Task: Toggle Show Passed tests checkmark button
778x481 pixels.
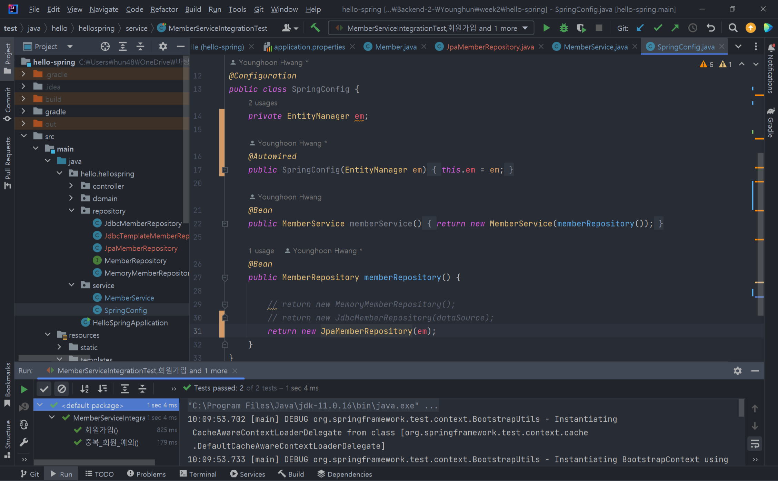Action: (x=44, y=389)
